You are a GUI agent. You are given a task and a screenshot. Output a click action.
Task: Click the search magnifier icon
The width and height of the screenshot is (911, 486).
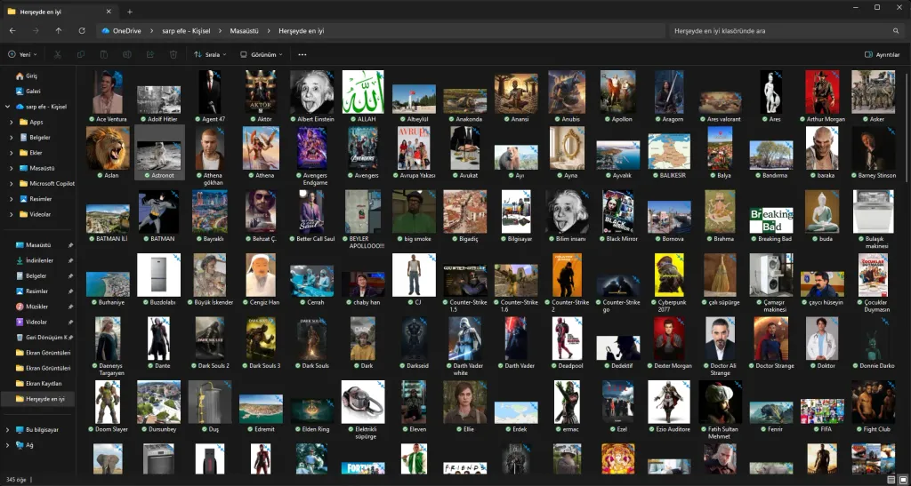[x=896, y=31]
